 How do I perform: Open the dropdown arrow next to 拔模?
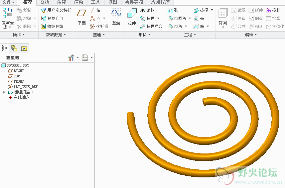212,10
